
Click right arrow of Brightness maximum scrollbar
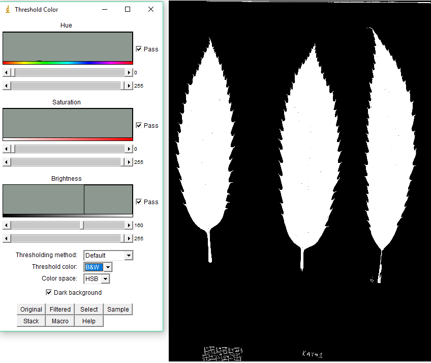coord(129,239)
